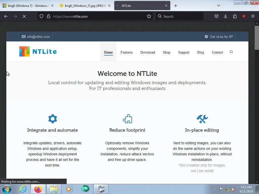Screen dimensions: 259x194
Task: Close the NTLite tab
Action: [x=166, y=6]
